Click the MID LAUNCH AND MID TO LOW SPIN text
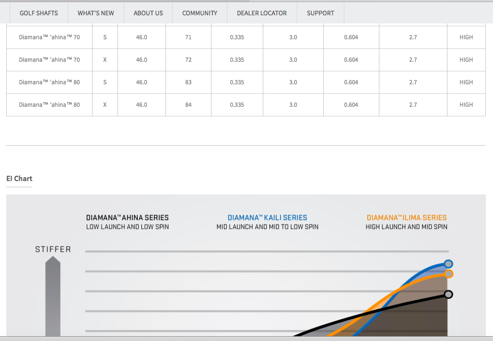 (267, 227)
